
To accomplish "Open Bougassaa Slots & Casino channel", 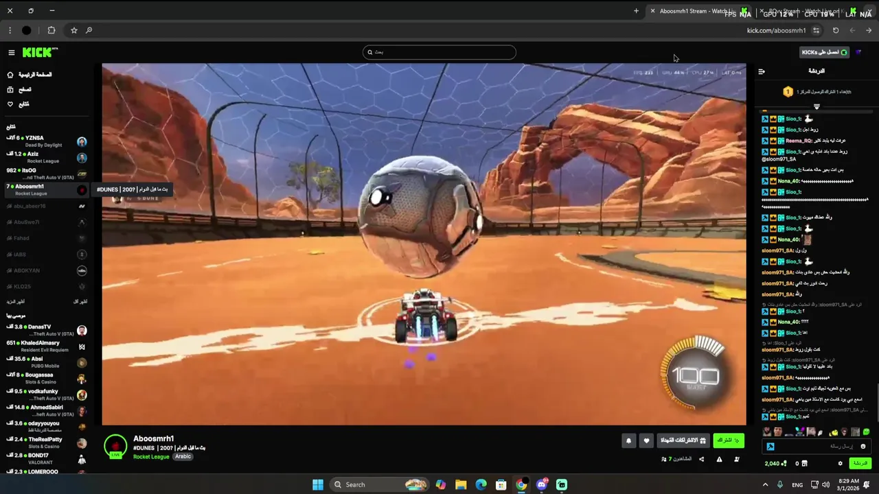I will pos(45,379).
